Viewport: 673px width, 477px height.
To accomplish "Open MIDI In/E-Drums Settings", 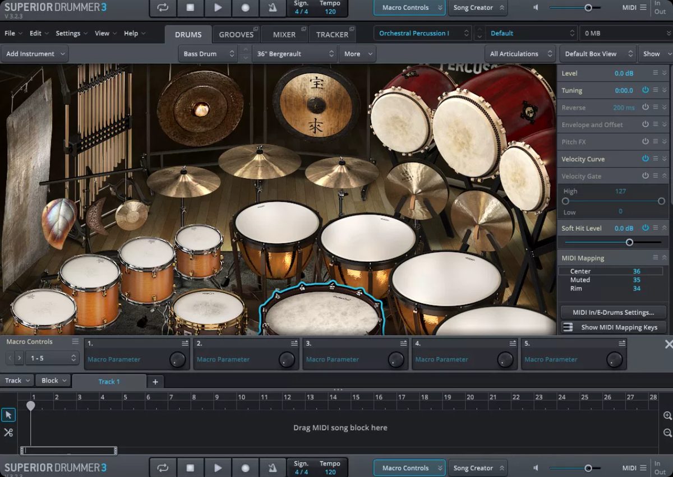I will click(x=613, y=312).
